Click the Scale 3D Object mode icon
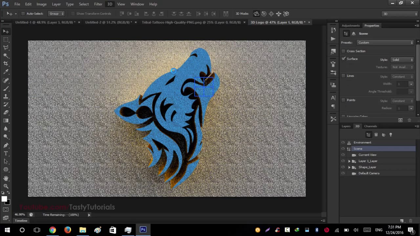This screenshot has height=236, width=420. point(286,14)
